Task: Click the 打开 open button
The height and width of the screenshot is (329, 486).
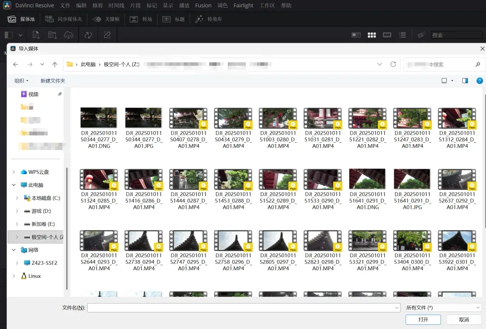Action: pyautogui.click(x=423, y=320)
